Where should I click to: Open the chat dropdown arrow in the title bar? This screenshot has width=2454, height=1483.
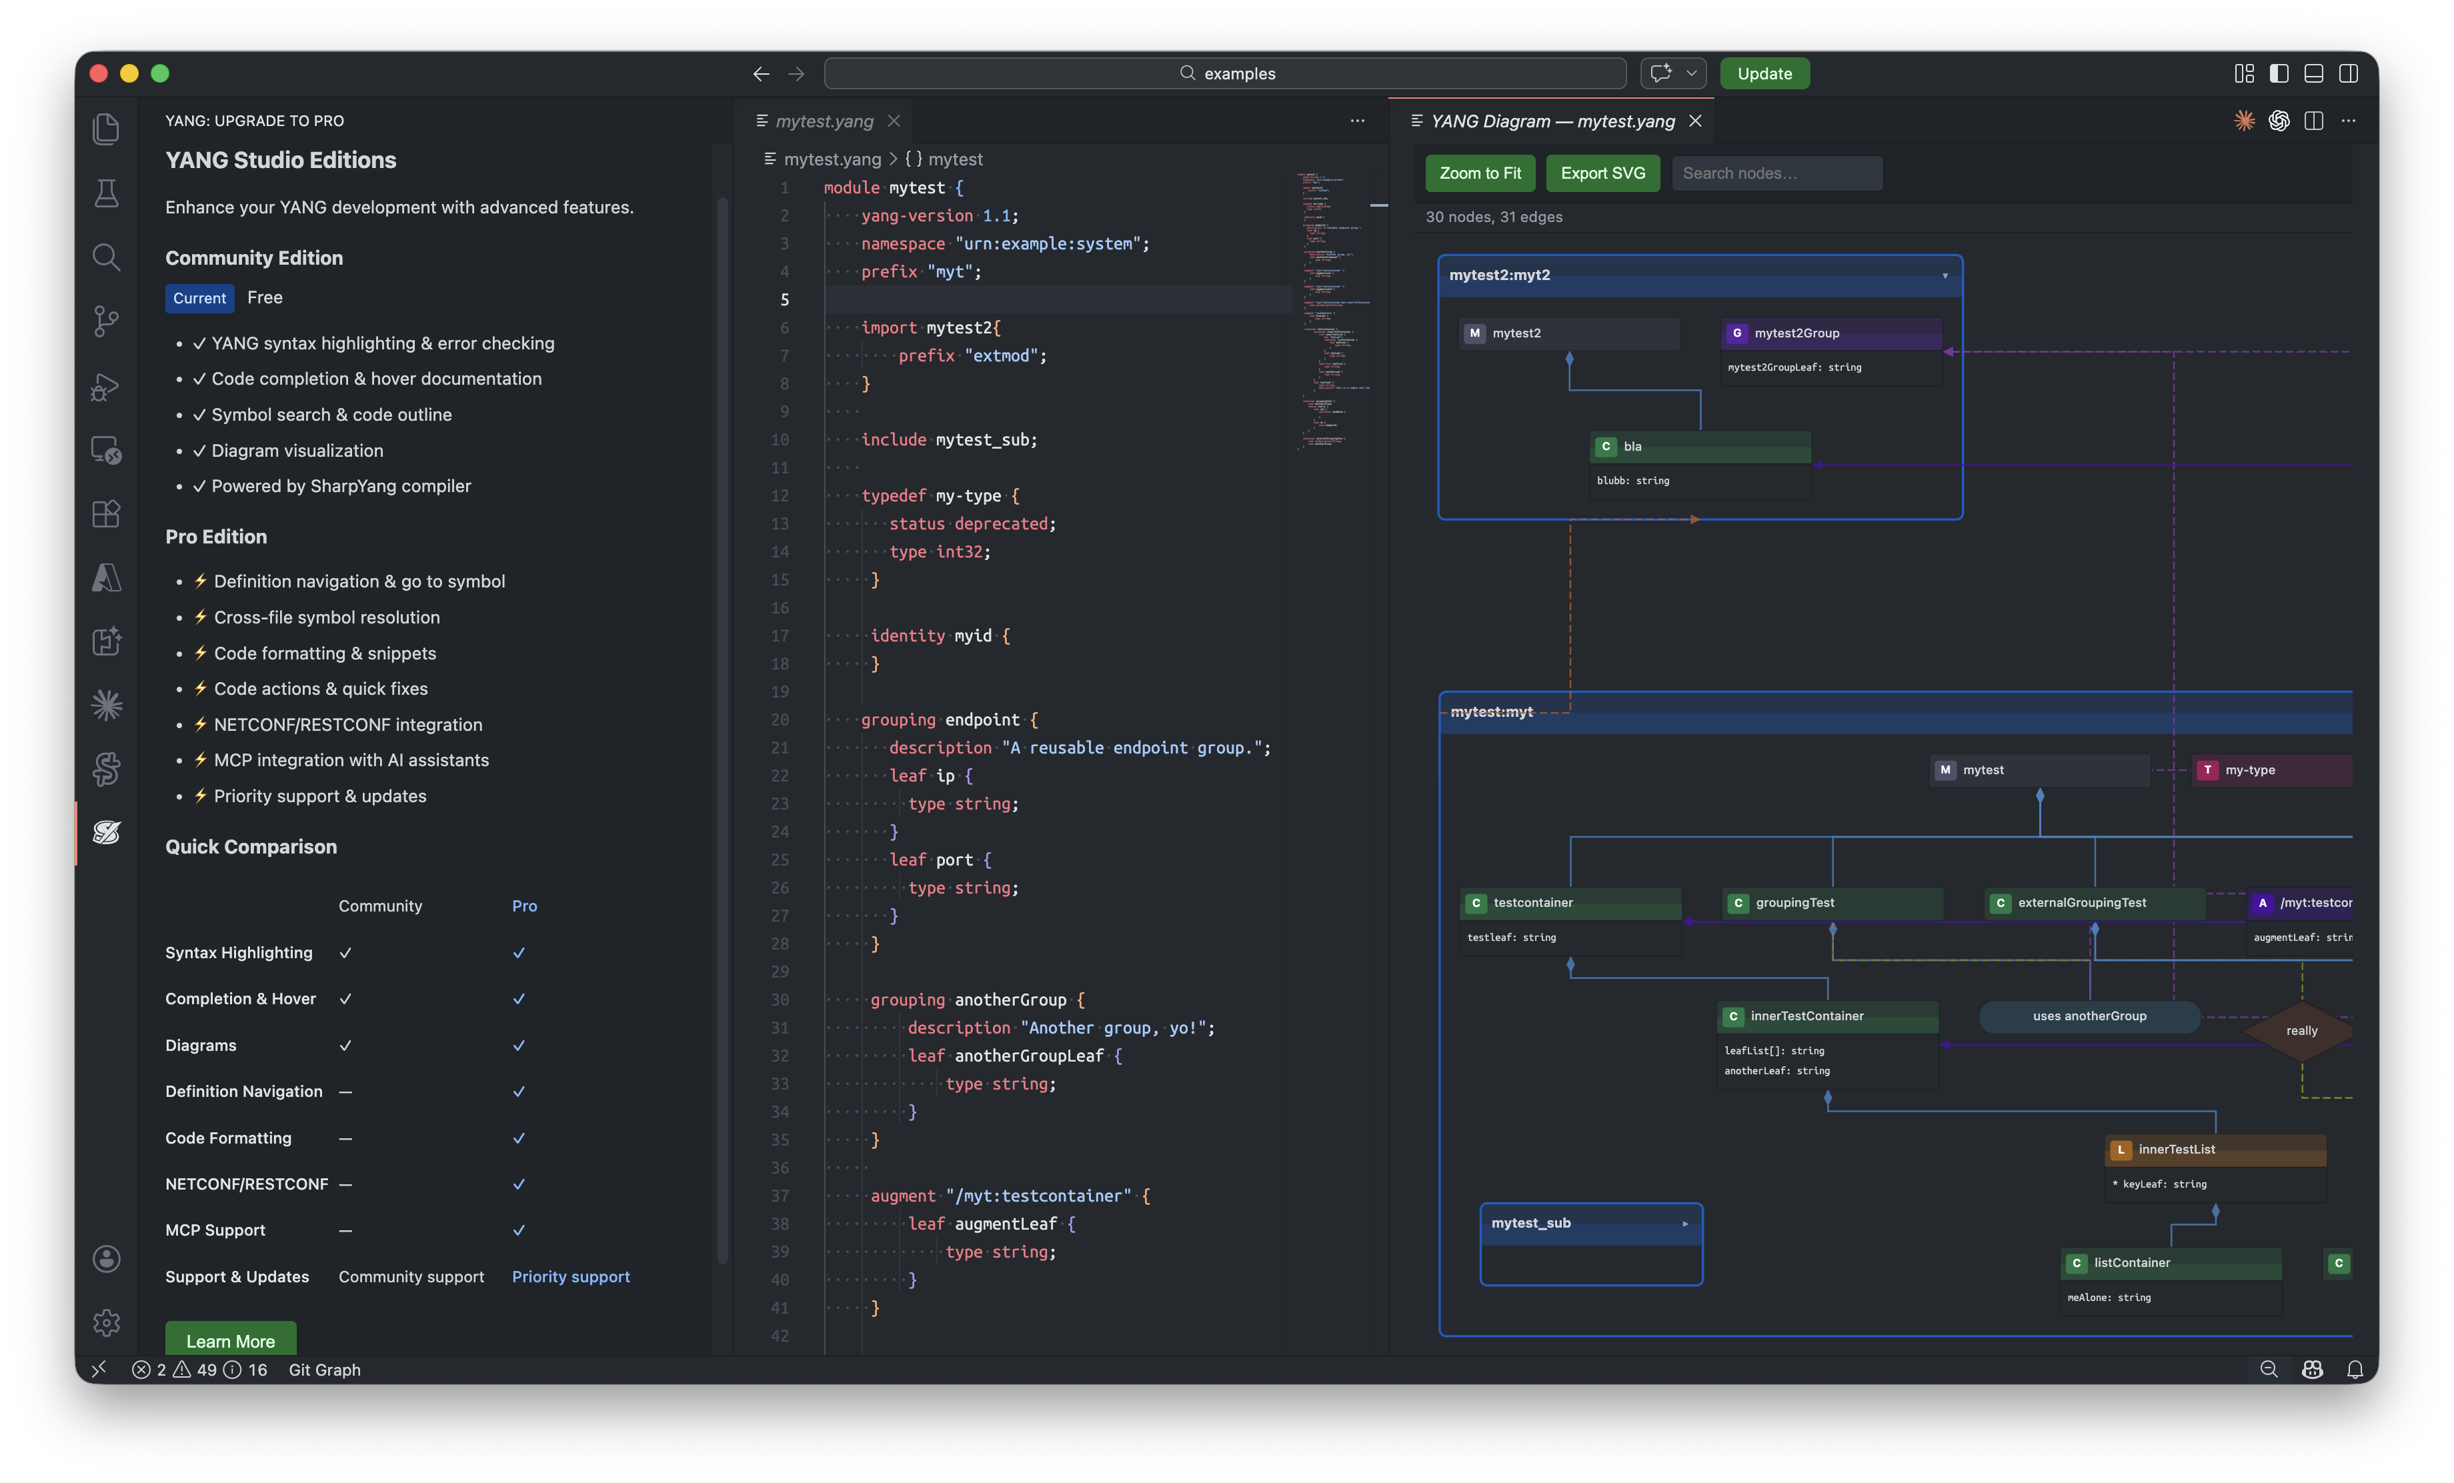click(1691, 74)
